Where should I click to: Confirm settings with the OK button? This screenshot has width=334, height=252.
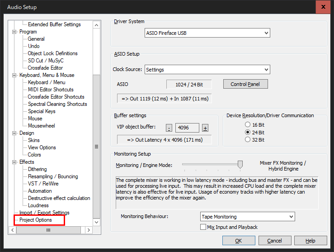(239, 241)
